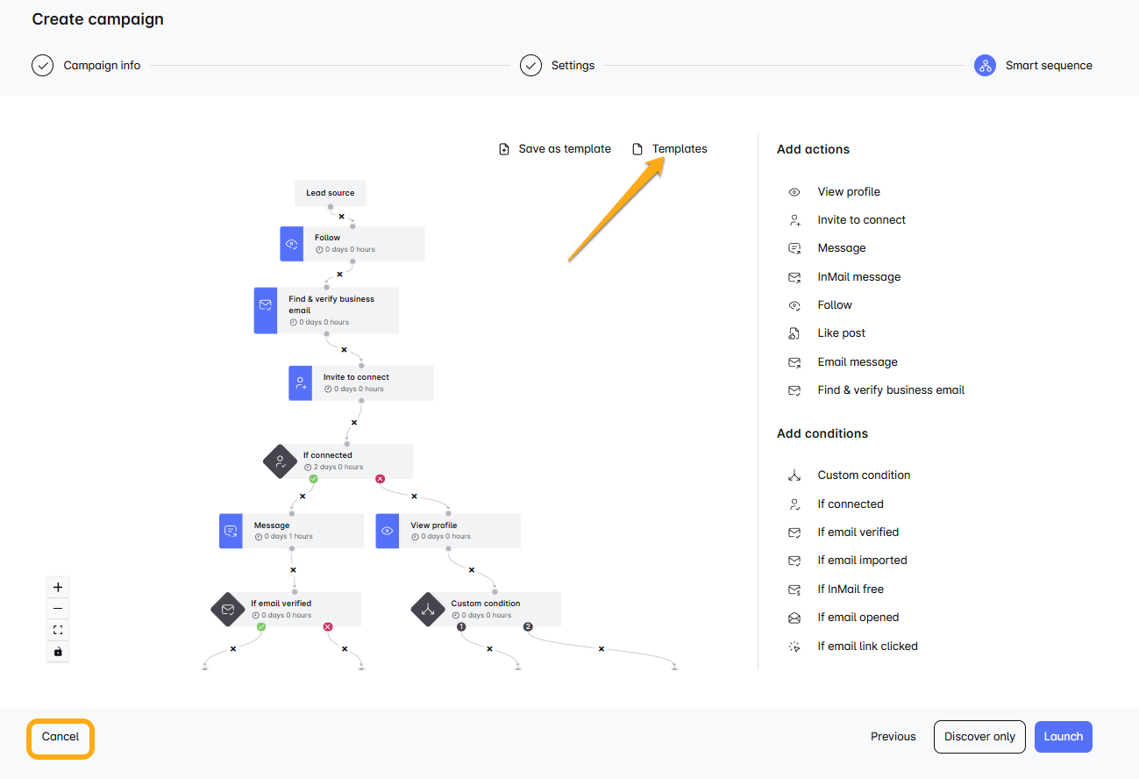This screenshot has height=779, width=1139.
Task: Select the View profile node icon
Action: (x=388, y=532)
